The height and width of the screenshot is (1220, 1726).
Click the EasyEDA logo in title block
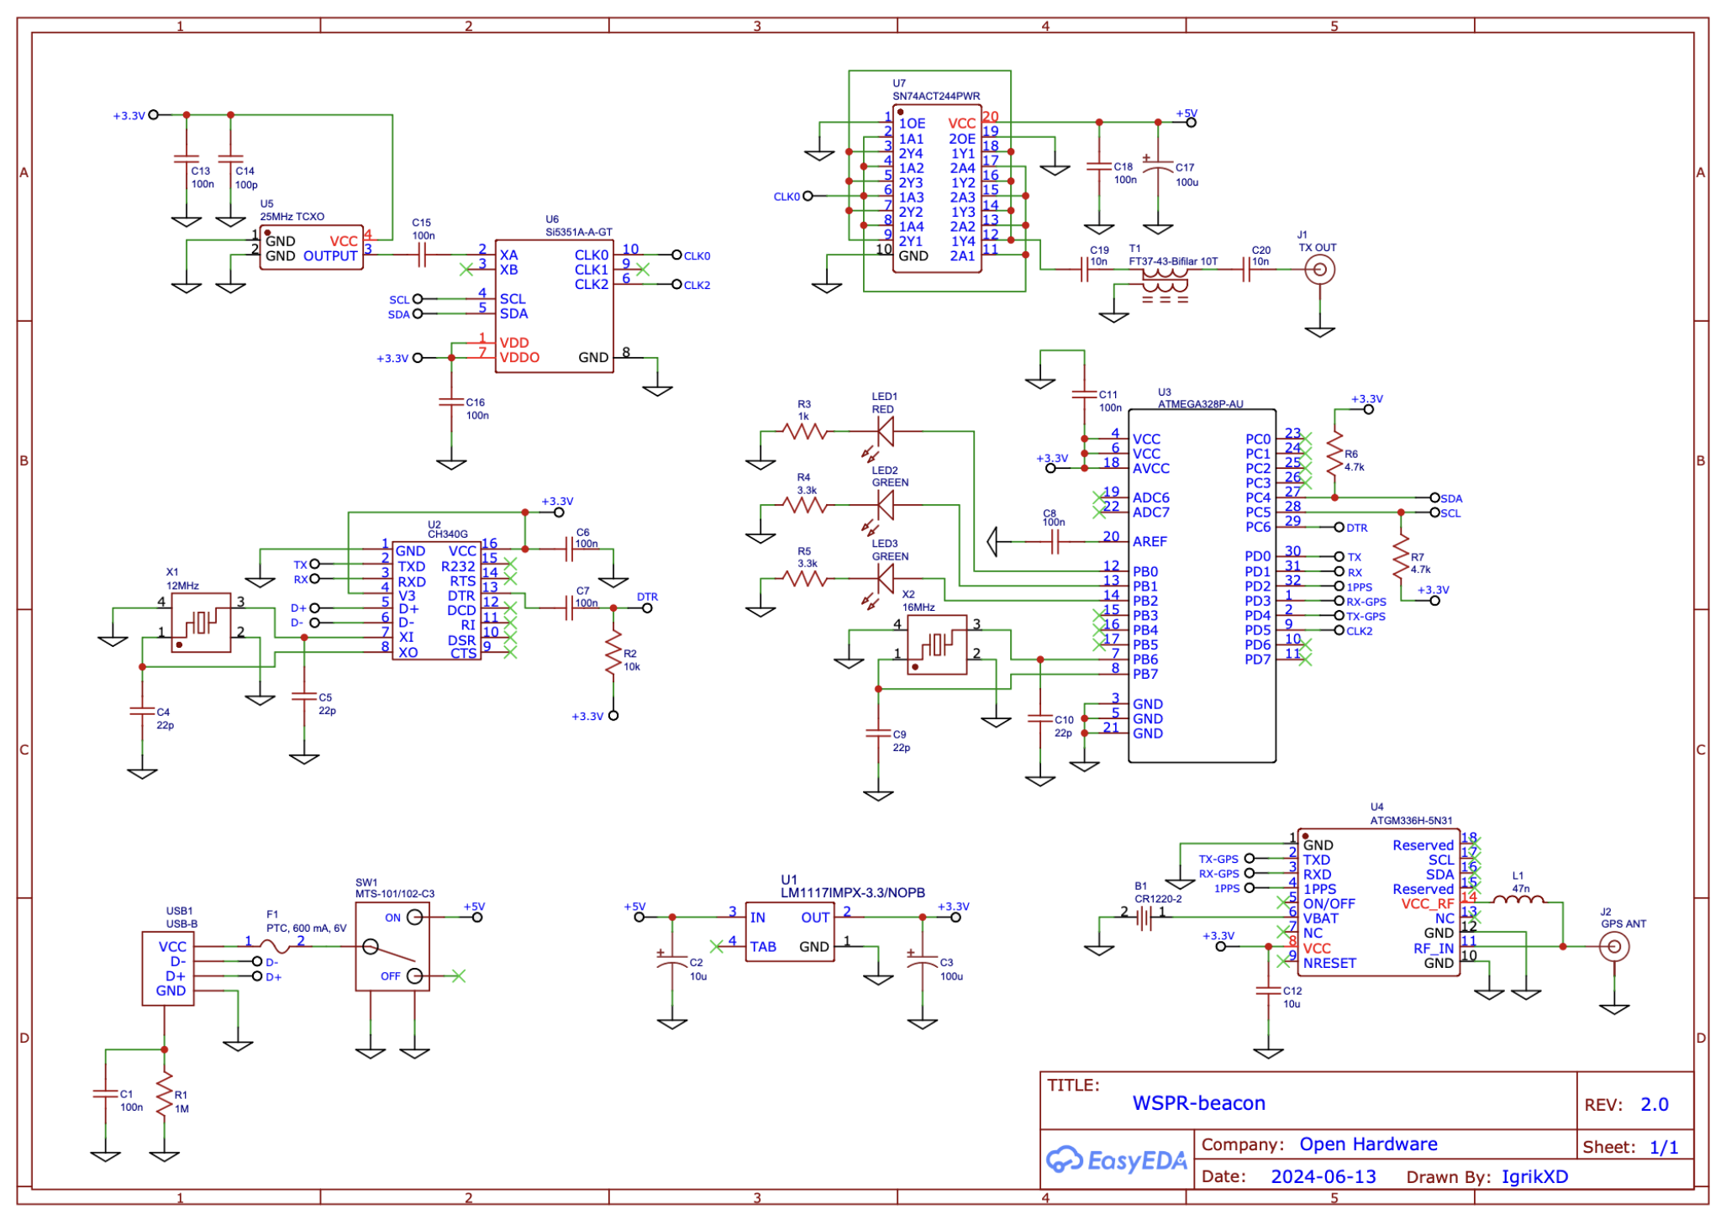[x=1116, y=1160]
